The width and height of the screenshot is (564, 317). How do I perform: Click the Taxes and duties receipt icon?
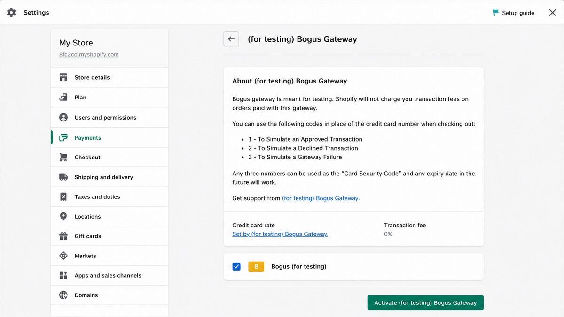[x=63, y=197]
